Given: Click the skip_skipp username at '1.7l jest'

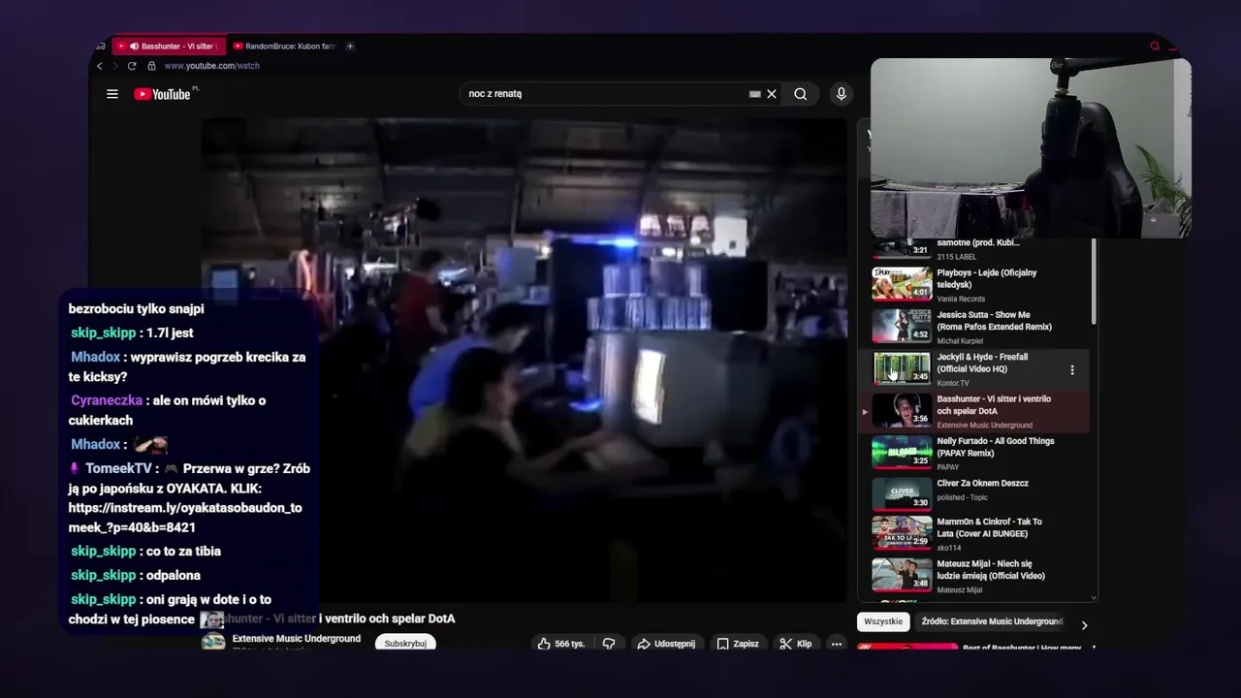Looking at the screenshot, I should (103, 333).
